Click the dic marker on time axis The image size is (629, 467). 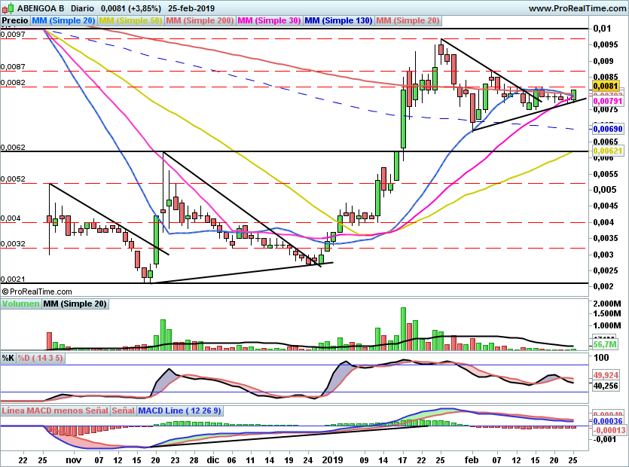click(213, 459)
